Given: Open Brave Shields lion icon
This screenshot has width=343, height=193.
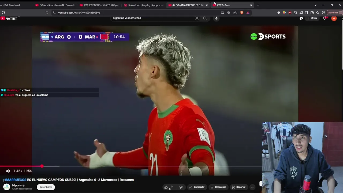Looking at the screenshot, I should (242, 13).
